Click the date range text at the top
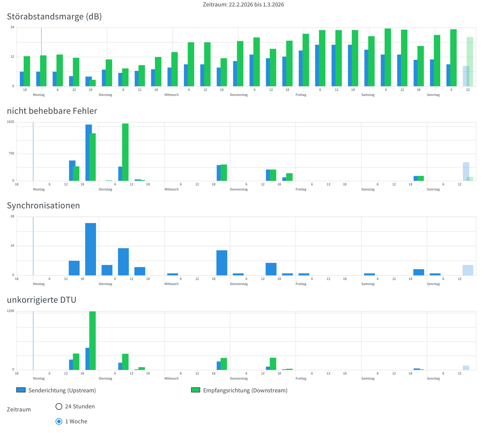This screenshot has height=433, width=484. coord(243,5)
